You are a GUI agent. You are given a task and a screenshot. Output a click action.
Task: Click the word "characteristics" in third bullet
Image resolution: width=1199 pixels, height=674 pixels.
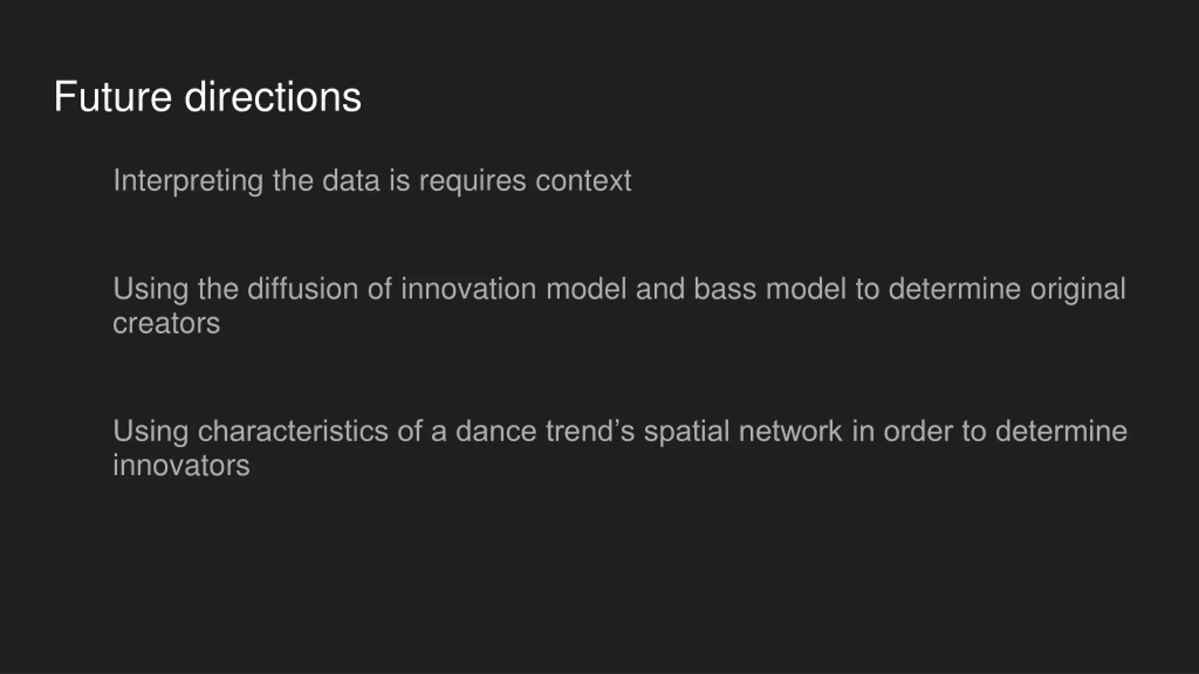click(x=293, y=431)
